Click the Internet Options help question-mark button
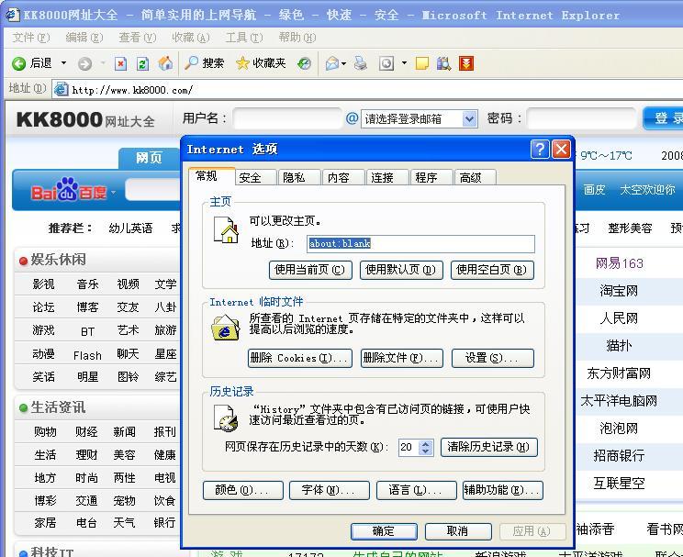The image size is (683, 557). click(540, 150)
